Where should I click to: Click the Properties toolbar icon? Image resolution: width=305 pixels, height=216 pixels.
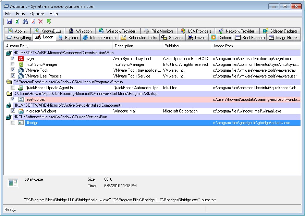(x=33, y=21)
